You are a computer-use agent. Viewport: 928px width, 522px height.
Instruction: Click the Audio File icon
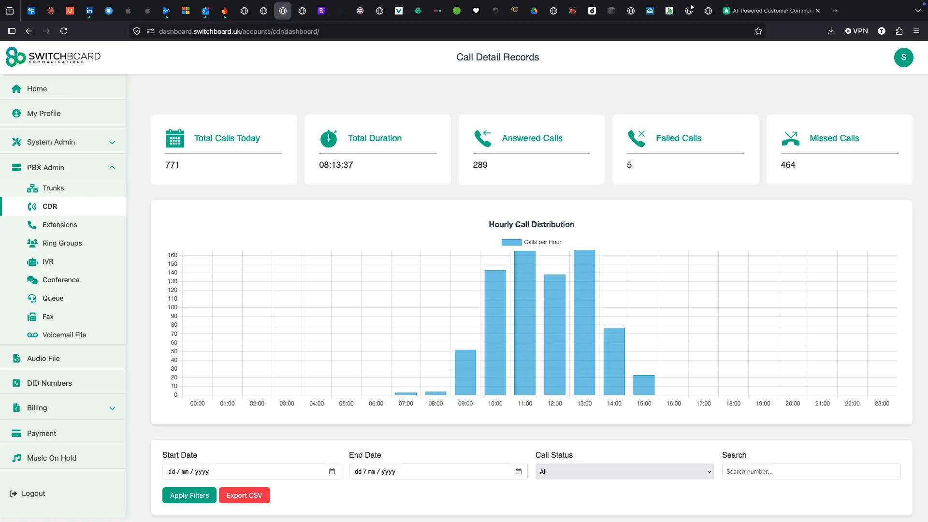click(x=16, y=358)
